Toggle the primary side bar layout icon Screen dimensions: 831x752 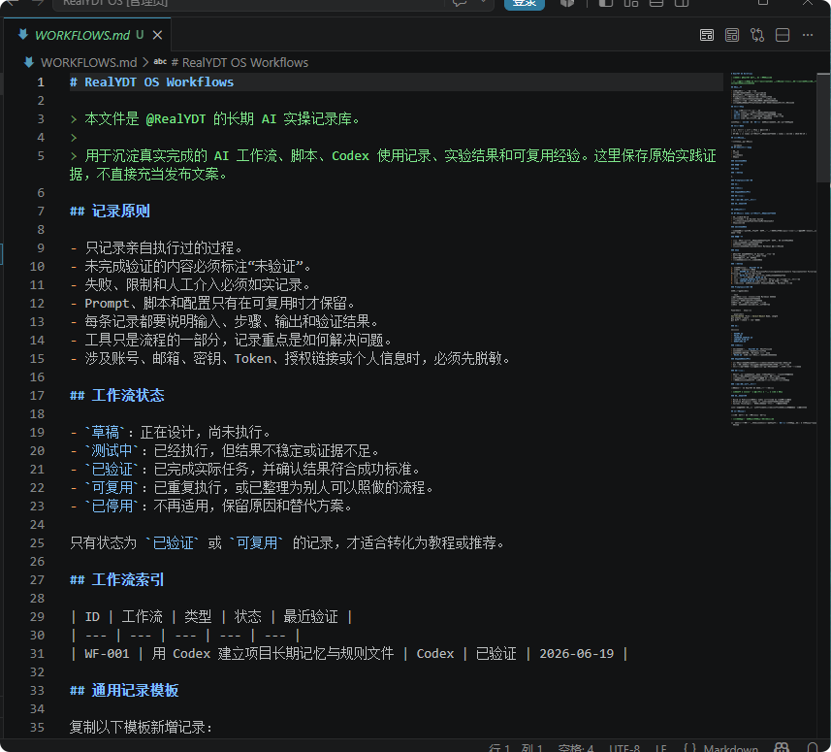[x=606, y=3]
